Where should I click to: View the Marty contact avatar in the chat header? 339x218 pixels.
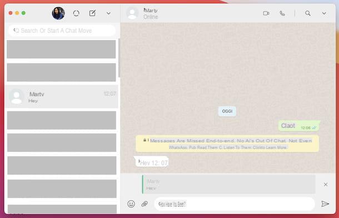132,13
